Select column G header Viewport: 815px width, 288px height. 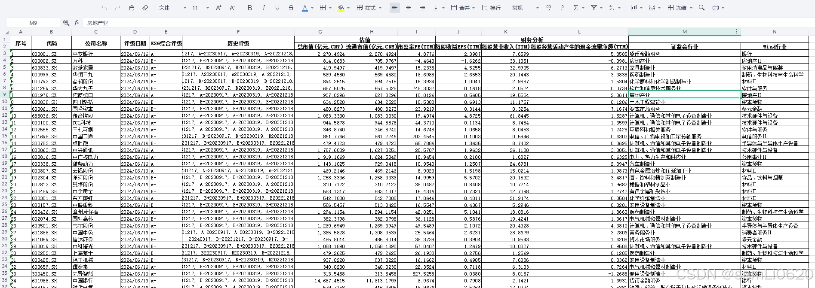coord(320,32)
